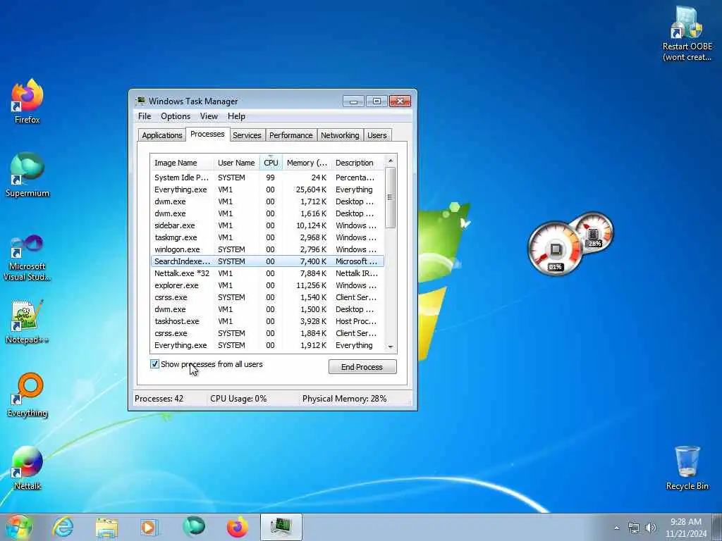Select Everything.exe row run by SYSTEM
Viewport: 722px width, 541px height.
point(267,345)
